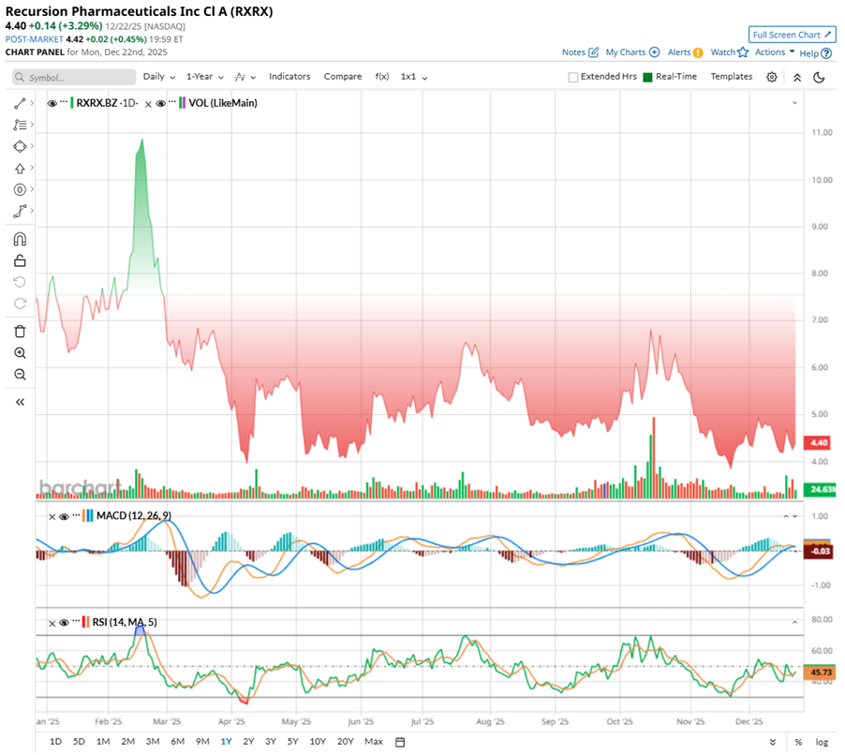Expand more options double chevron at bottom
The image size is (845, 755).
[772, 742]
